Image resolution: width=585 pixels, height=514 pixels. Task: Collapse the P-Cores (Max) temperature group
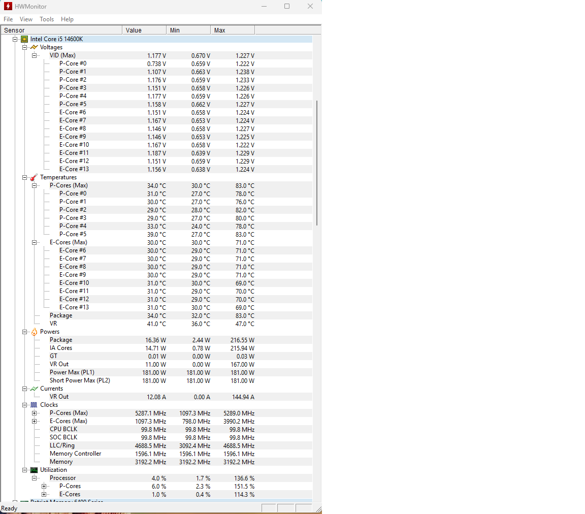tap(35, 185)
